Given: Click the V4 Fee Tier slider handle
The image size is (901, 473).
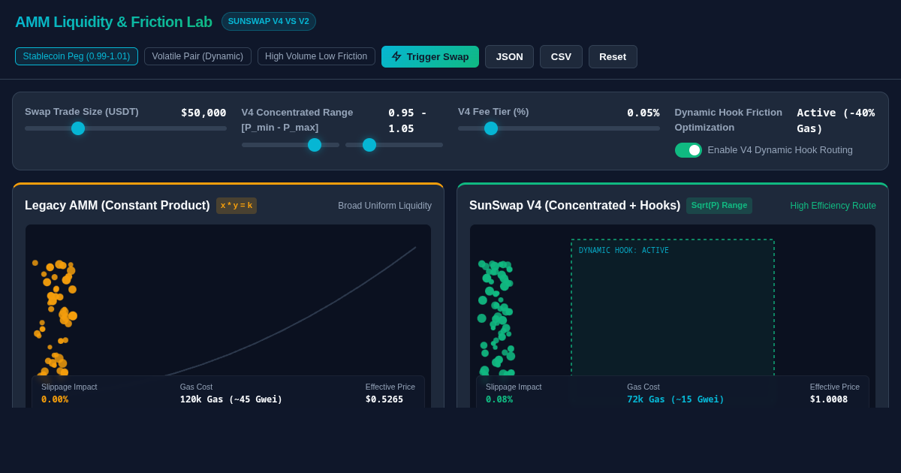Looking at the screenshot, I should pyautogui.click(x=491, y=128).
